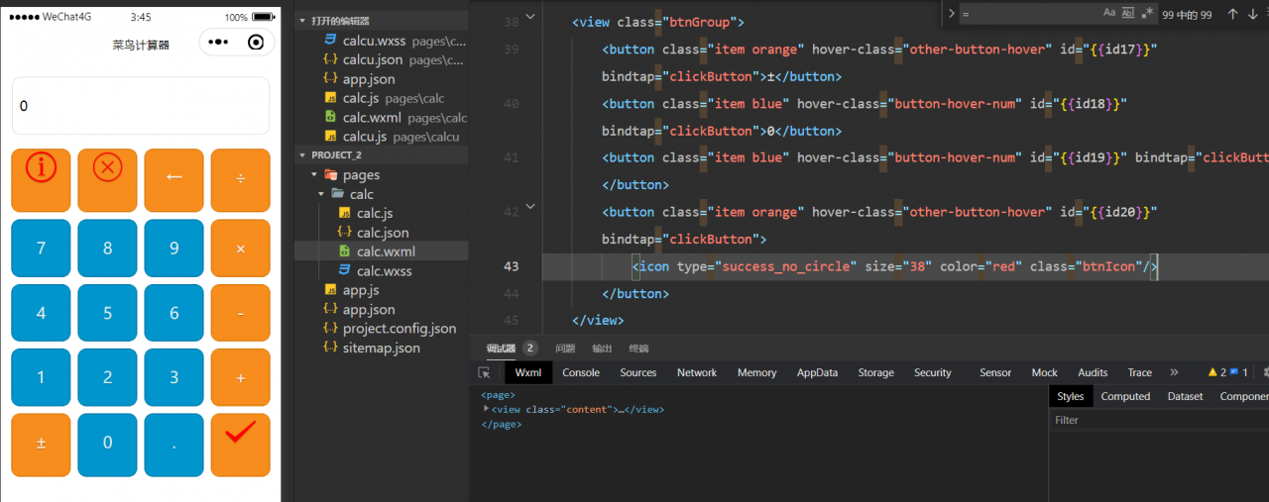Screen dimensions: 1269x502
Task: Tap the red checkmark equals button
Action: tap(240, 443)
